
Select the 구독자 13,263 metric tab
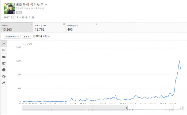pos(17,27)
